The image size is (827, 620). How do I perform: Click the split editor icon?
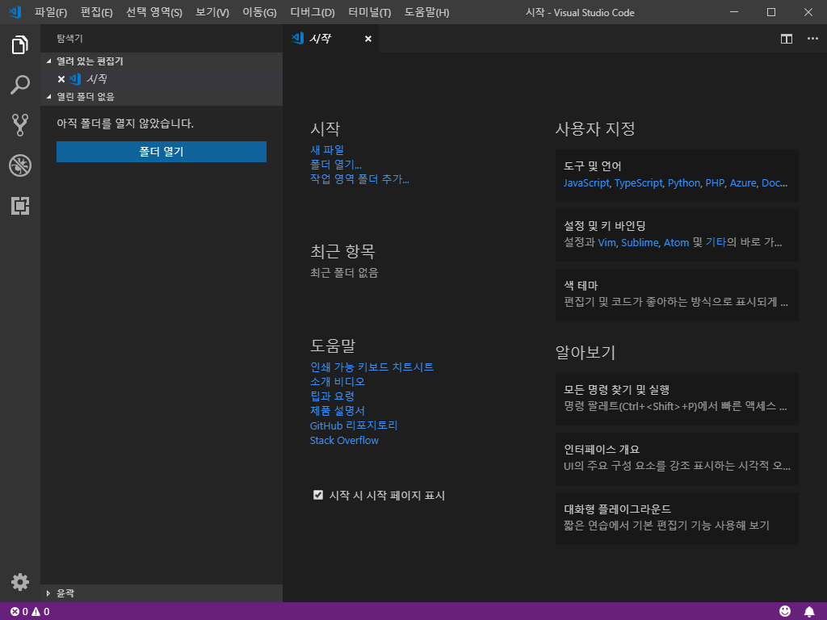[x=787, y=39]
